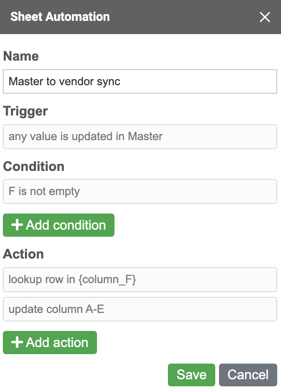Click the Trigger section heading
The height and width of the screenshot is (392, 281).
click(x=26, y=111)
